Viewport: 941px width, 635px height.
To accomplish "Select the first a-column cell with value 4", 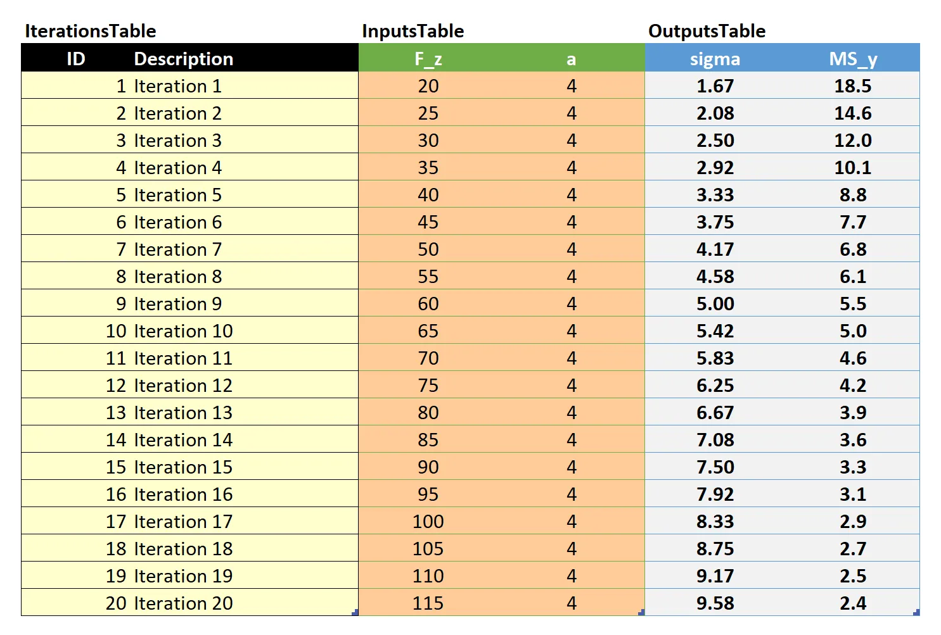I will (571, 85).
